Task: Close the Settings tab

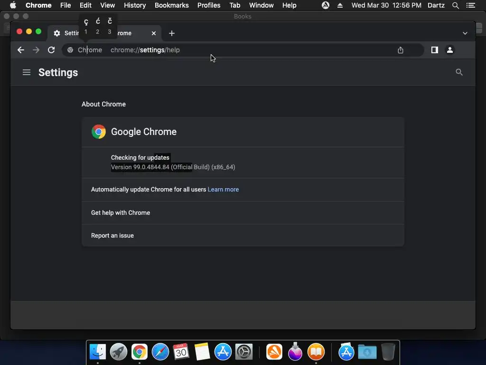Action: coord(154,33)
